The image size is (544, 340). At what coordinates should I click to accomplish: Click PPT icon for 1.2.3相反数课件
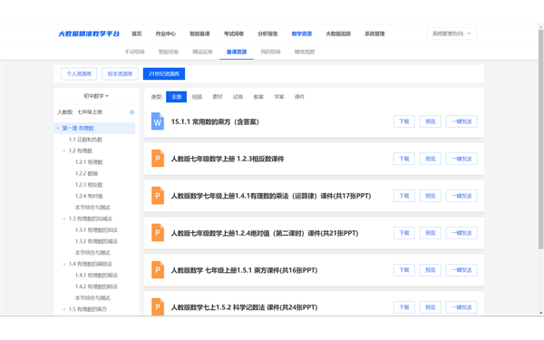(x=158, y=159)
